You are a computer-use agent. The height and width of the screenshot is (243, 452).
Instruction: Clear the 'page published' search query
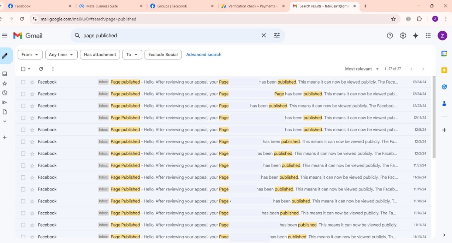pos(264,36)
